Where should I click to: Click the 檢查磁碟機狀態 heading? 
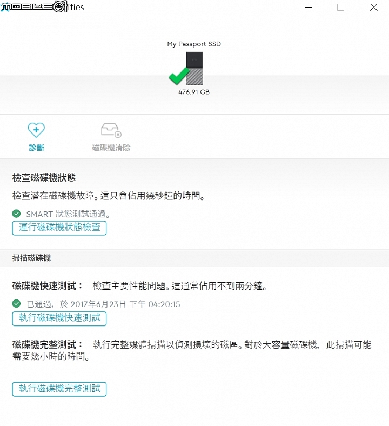[44, 178]
